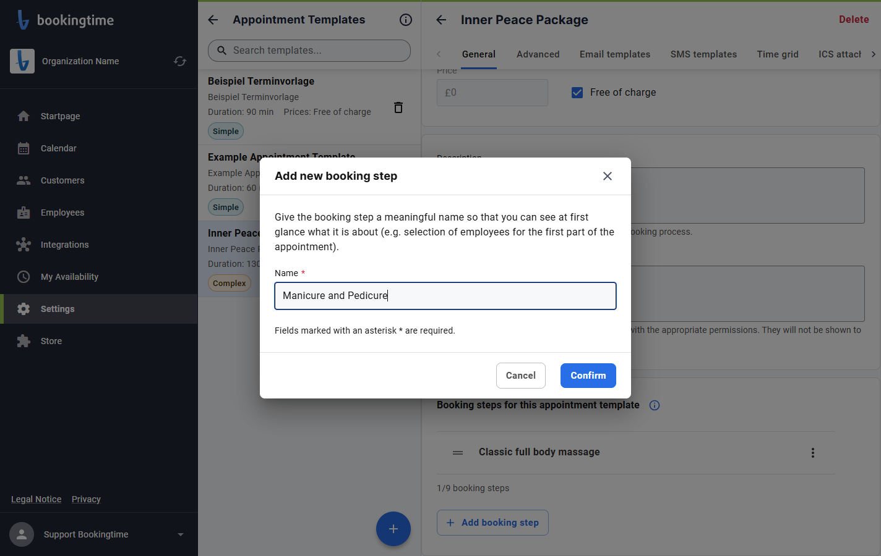Go back from Inner Peace Package

[441, 20]
